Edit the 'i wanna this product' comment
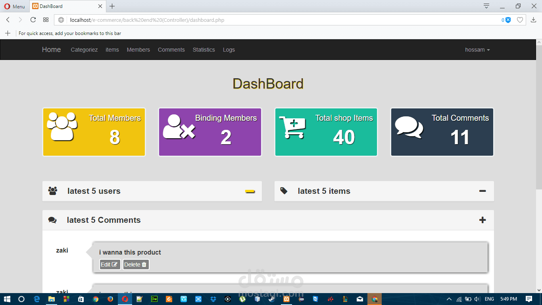Viewport: 542px width, 305px height. [x=110, y=264]
